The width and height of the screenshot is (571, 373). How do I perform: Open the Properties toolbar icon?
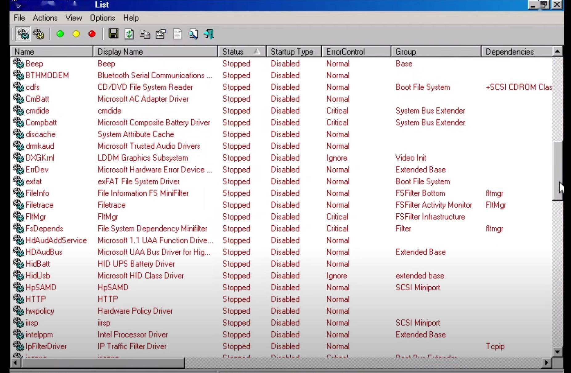161,34
